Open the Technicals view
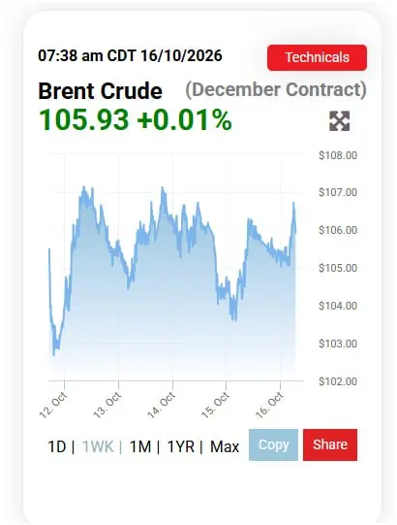 coord(317,57)
